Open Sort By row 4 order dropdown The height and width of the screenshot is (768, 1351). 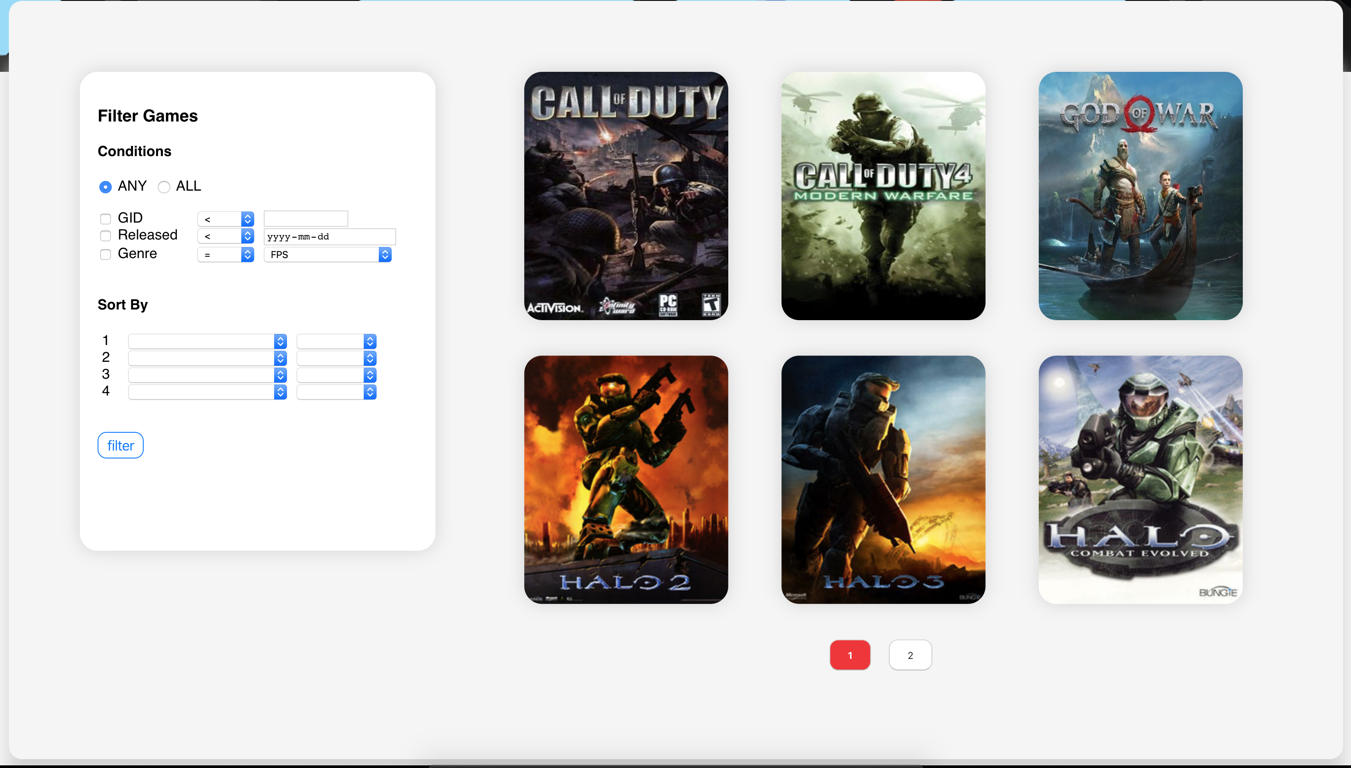click(337, 392)
